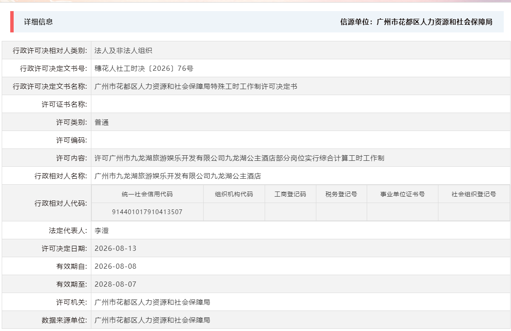This screenshot has width=511, height=331.
Task: Select document title ending 特殊工时工作制许可决定书
Action: click(x=196, y=86)
